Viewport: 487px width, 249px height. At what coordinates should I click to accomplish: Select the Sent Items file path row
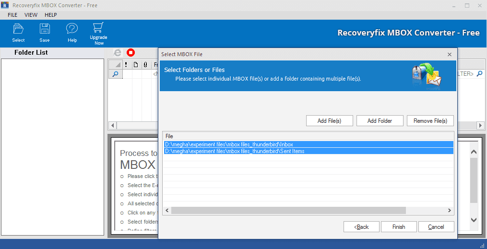pos(309,151)
